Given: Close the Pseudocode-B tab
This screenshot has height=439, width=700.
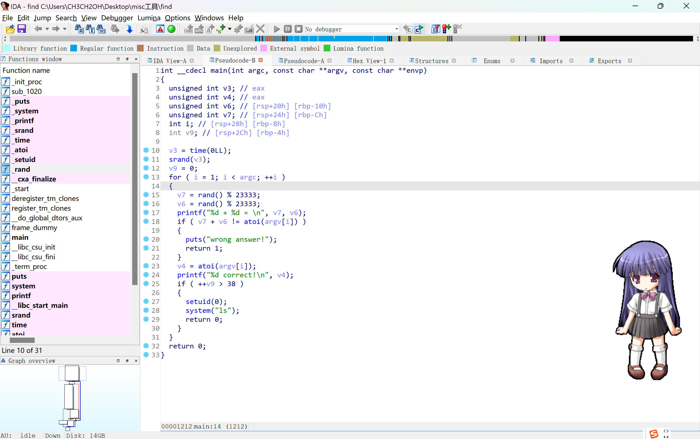Looking at the screenshot, I should 261,60.
